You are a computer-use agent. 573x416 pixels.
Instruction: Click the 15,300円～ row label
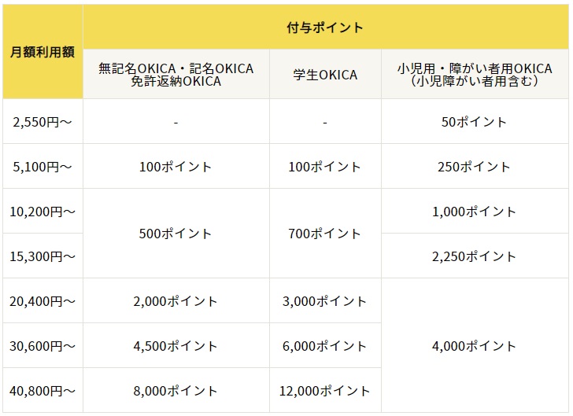(x=43, y=256)
